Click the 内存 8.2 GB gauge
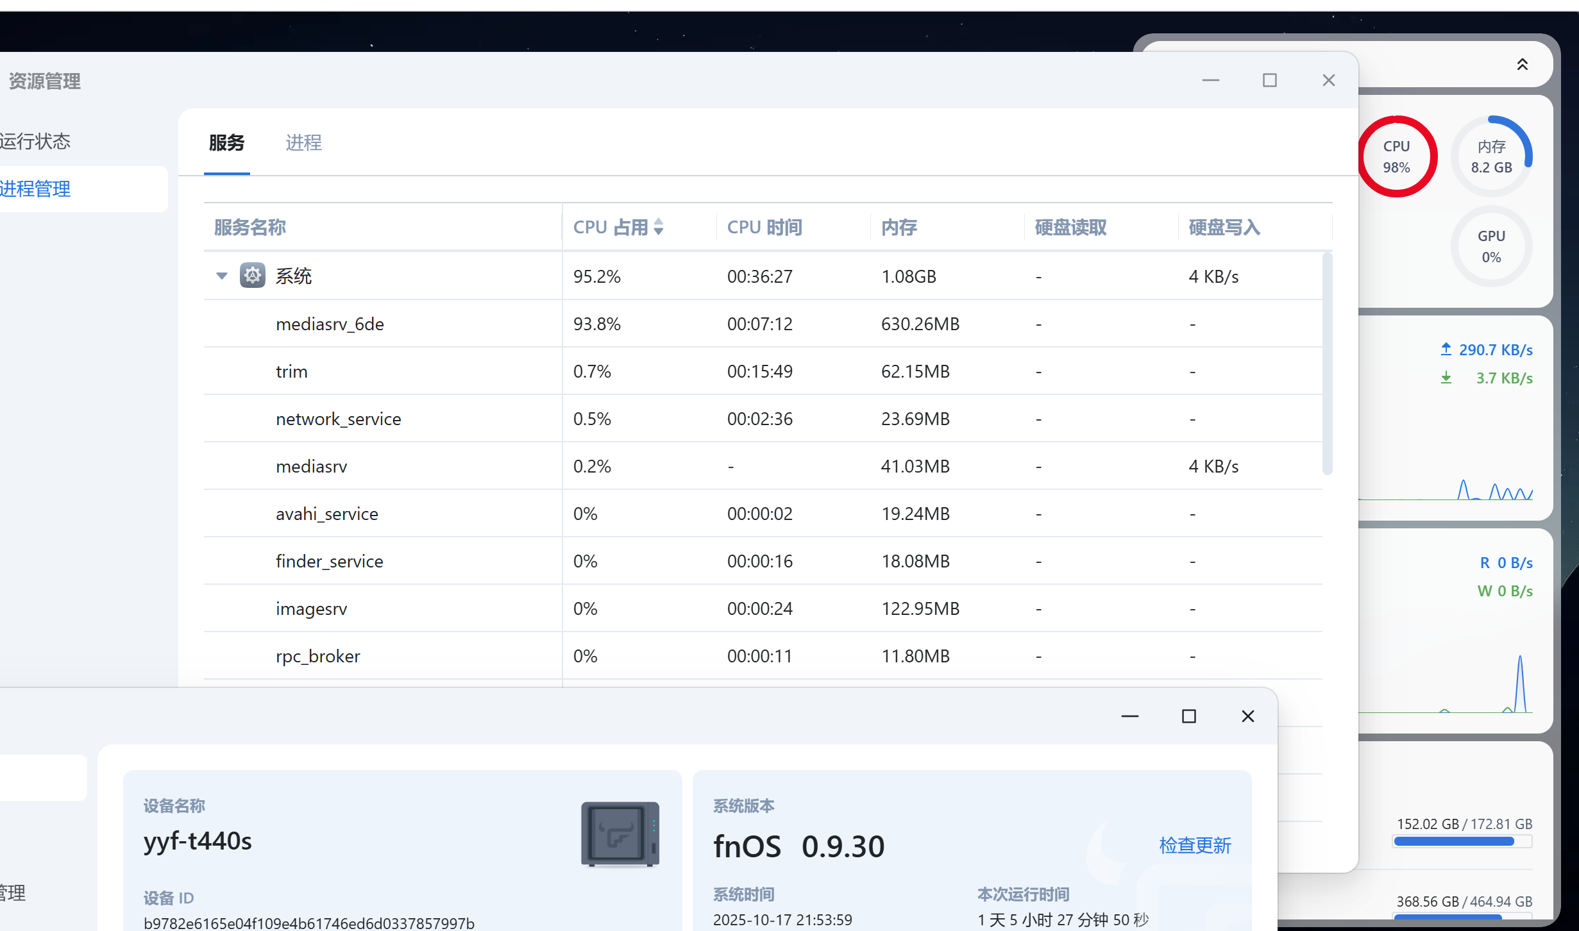 [x=1491, y=156]
